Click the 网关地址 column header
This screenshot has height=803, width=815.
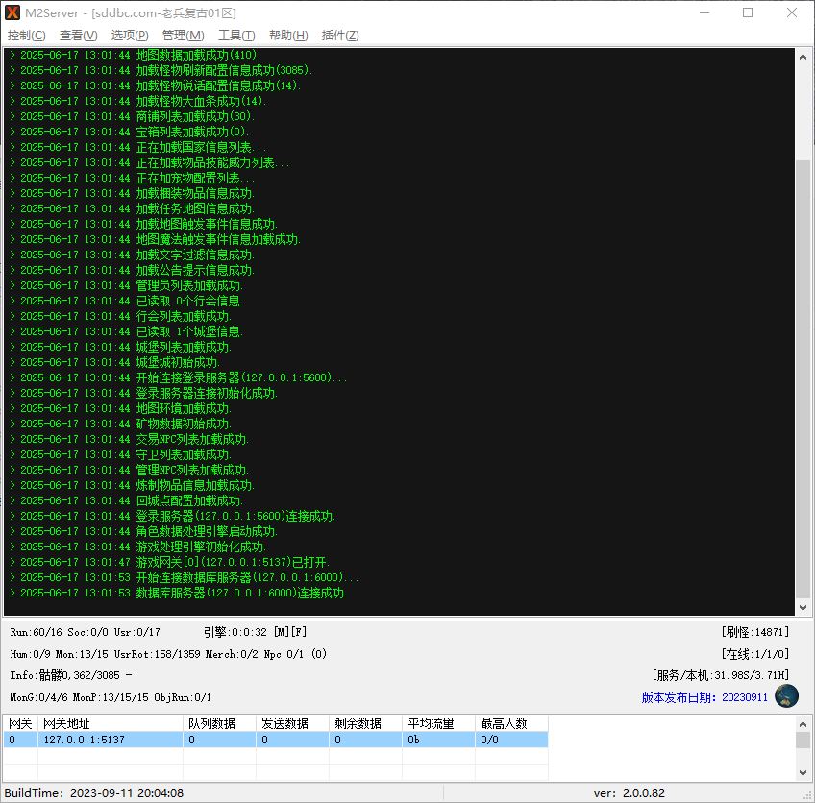coord(111,723)
